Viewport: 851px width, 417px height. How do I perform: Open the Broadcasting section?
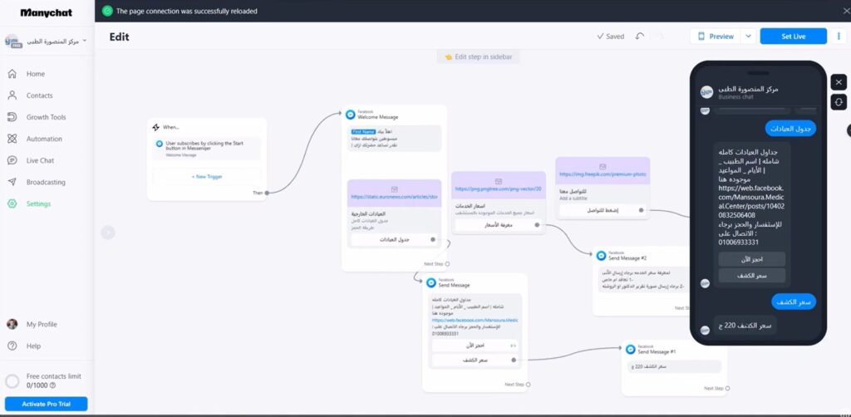pos(46,182)
